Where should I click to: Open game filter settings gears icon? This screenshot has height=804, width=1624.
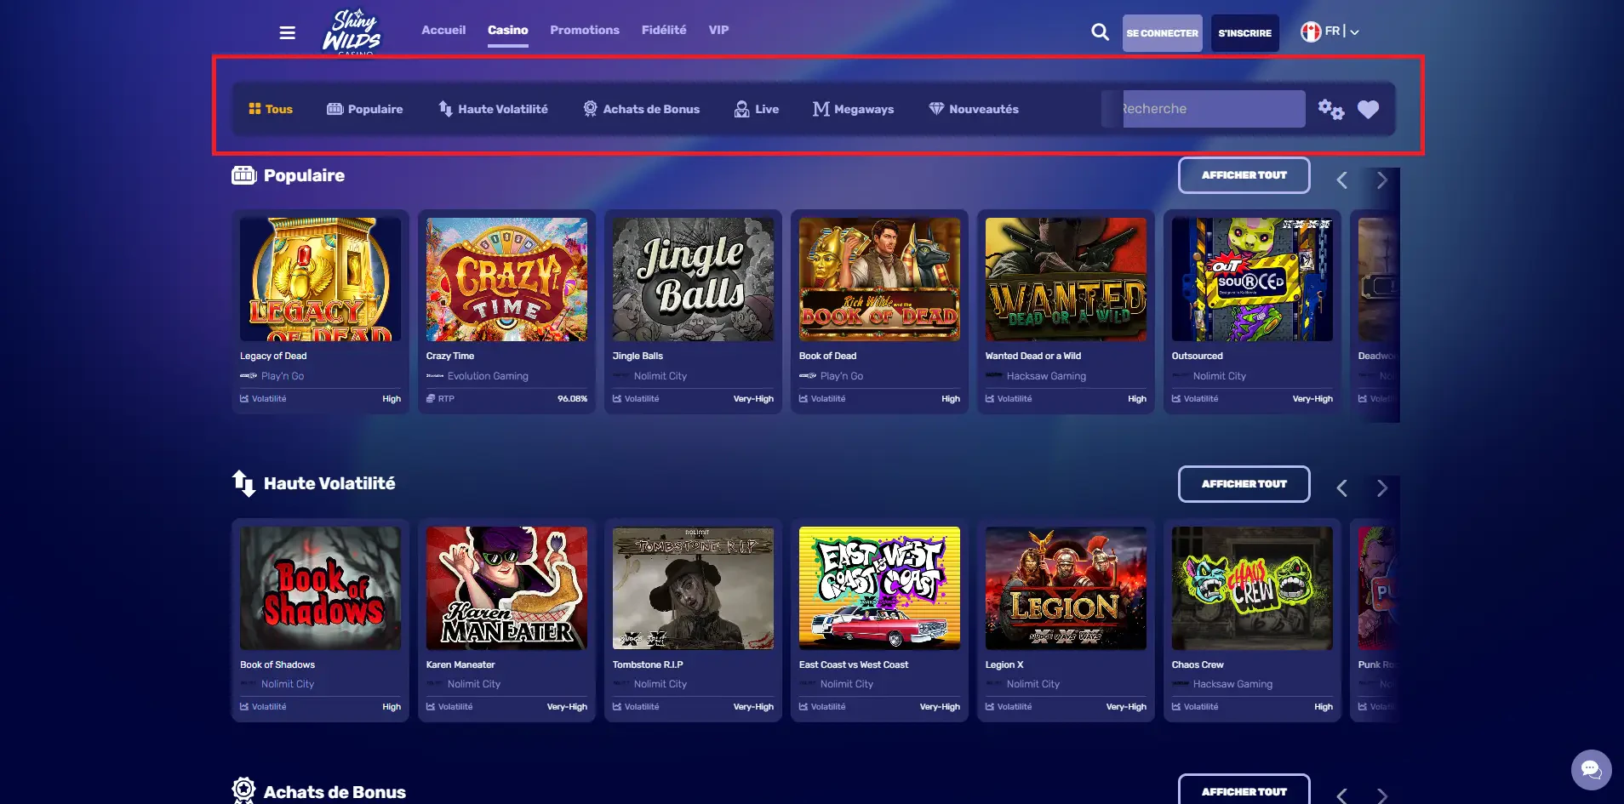(1330, 109)
